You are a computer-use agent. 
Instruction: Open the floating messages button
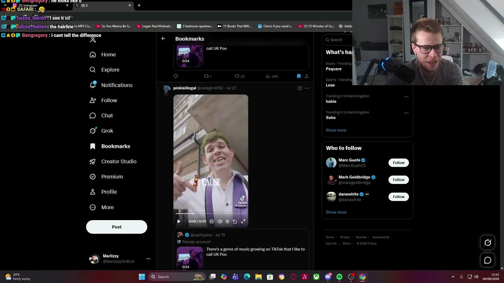487,260
